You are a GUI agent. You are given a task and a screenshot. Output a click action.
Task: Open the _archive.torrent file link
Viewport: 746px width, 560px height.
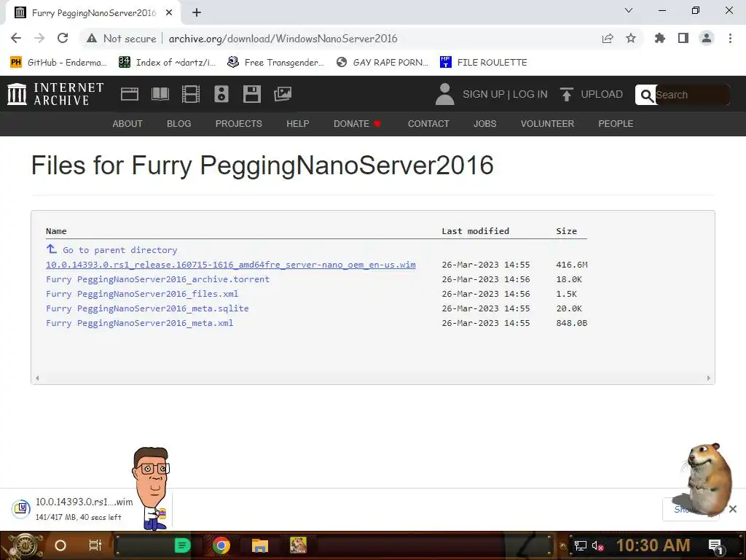click(157, 279)
